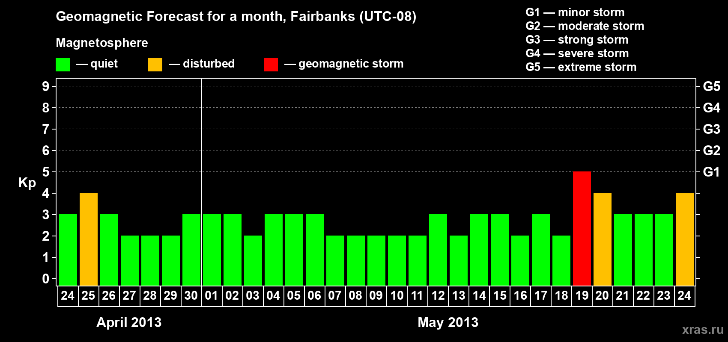Select the green bar for May 17
Image resolution: width=728 pixels, height=342 pixels.
[541, 250]
